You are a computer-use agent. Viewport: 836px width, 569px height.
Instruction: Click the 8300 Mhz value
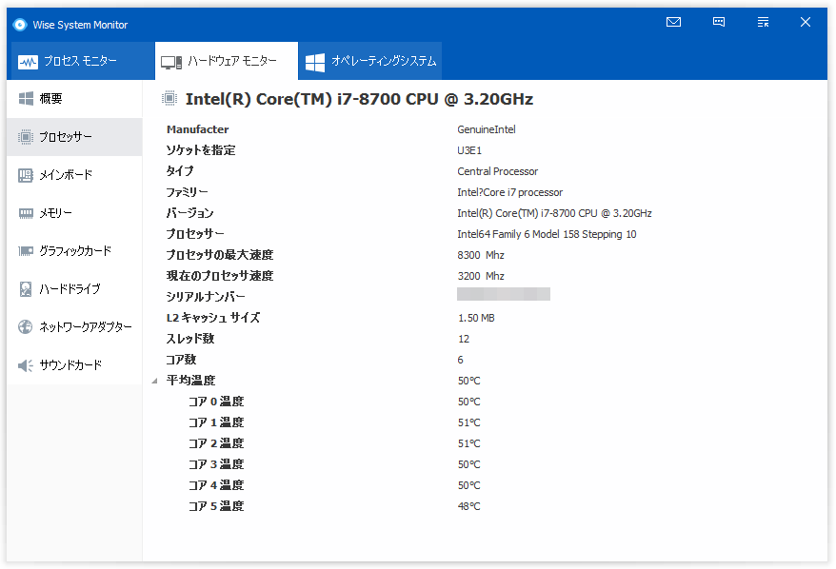pos(481,255)
